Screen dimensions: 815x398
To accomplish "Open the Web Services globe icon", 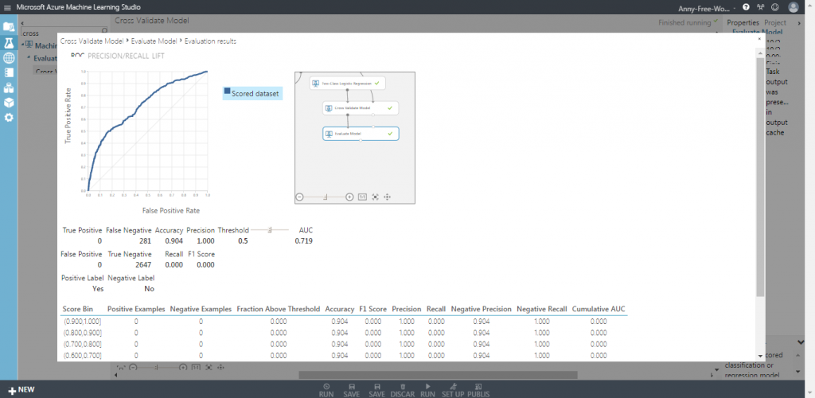I will coord(9,57).
